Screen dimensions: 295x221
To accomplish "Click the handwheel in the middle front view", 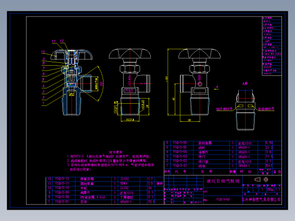I will point(130,54).
